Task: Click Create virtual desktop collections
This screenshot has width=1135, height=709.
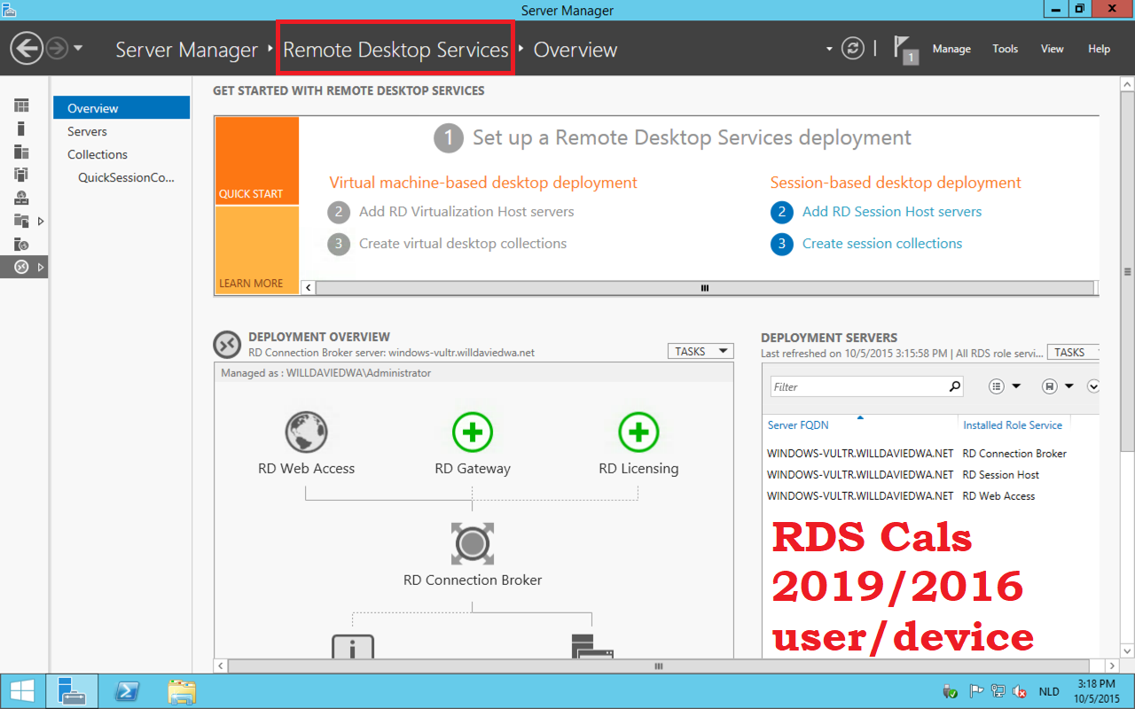Action: coord(463,244)
